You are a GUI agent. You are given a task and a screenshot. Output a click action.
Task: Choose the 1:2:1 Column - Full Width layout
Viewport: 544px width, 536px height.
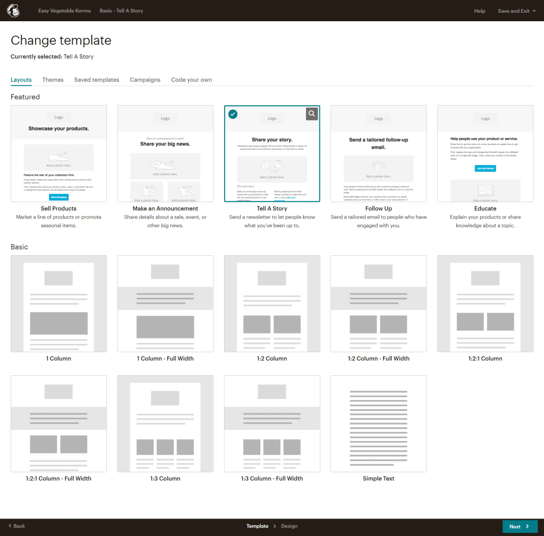pyautogui.click(x=58, y=423)
